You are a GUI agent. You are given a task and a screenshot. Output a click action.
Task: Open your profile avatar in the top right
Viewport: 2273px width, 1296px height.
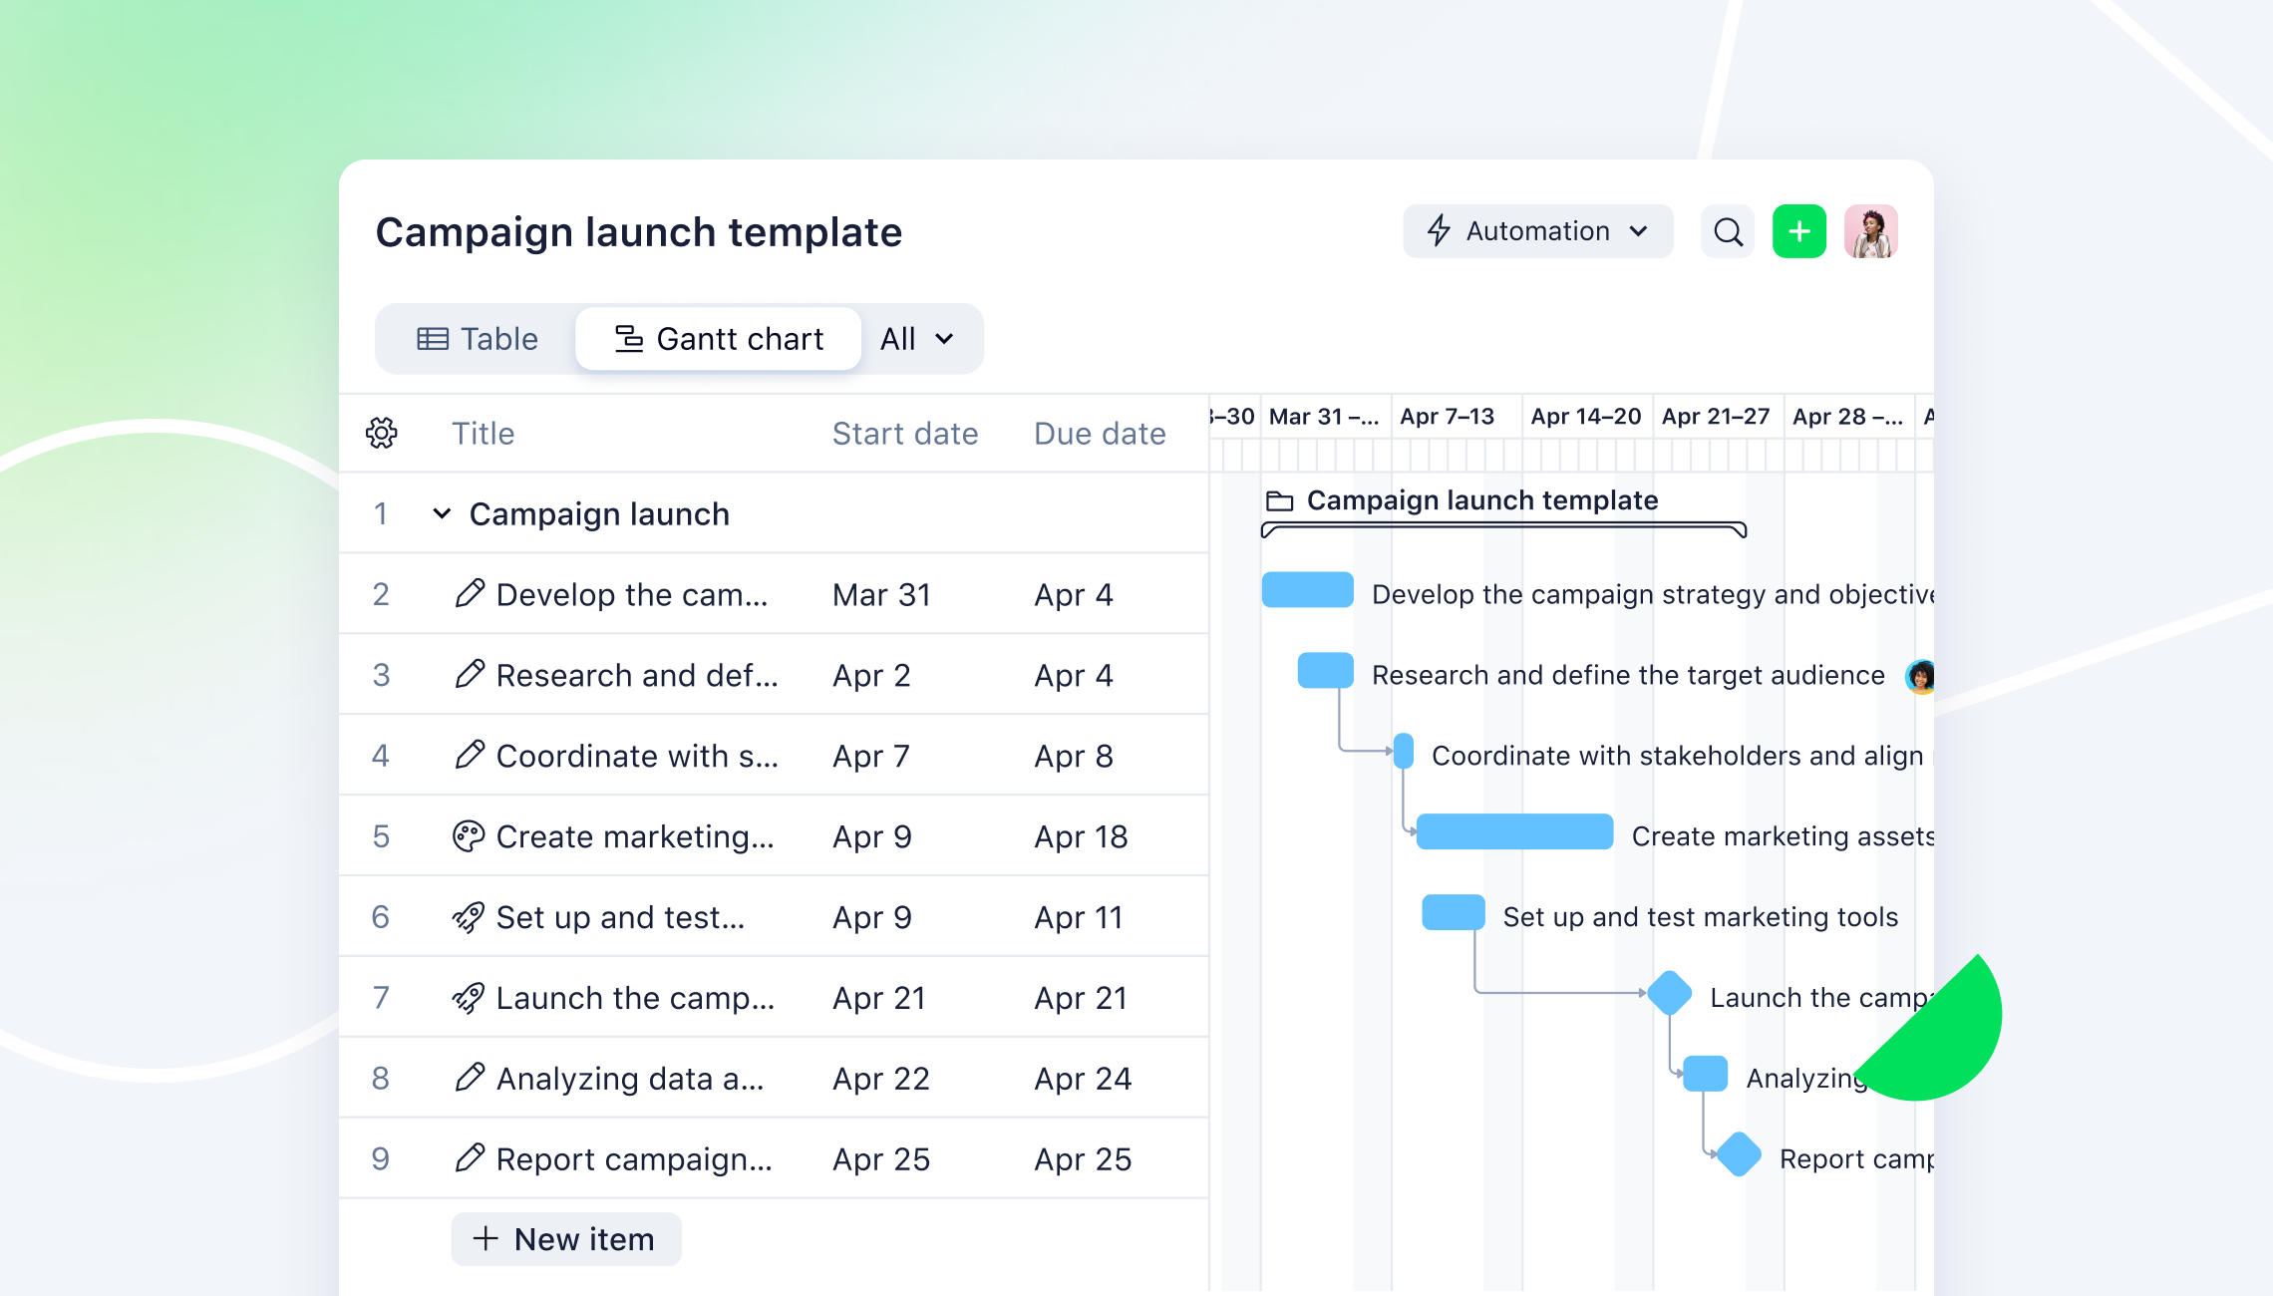click(1871, 231)
